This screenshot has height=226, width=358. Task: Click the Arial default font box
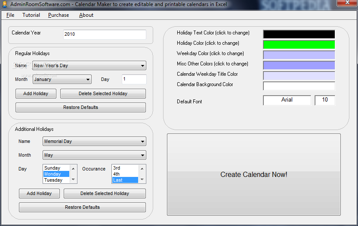pyautogui.click(x=287, y=100)
